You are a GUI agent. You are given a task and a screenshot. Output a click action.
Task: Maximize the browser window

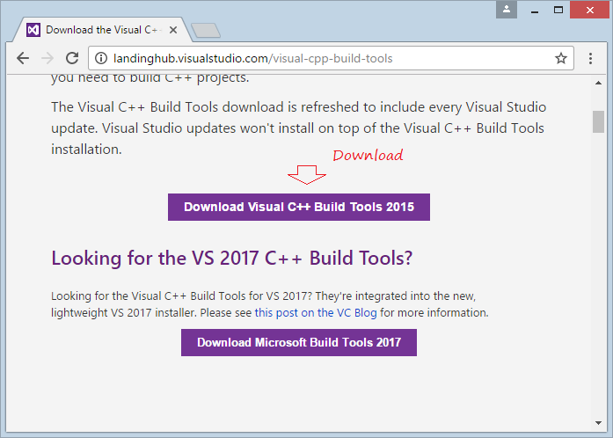[558, 10]
